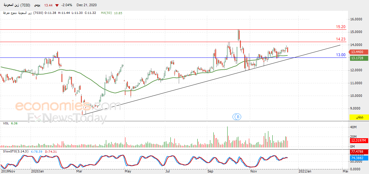Select the VOL indicator label
The height and width of the screenshot is (174, 369).
6,123
